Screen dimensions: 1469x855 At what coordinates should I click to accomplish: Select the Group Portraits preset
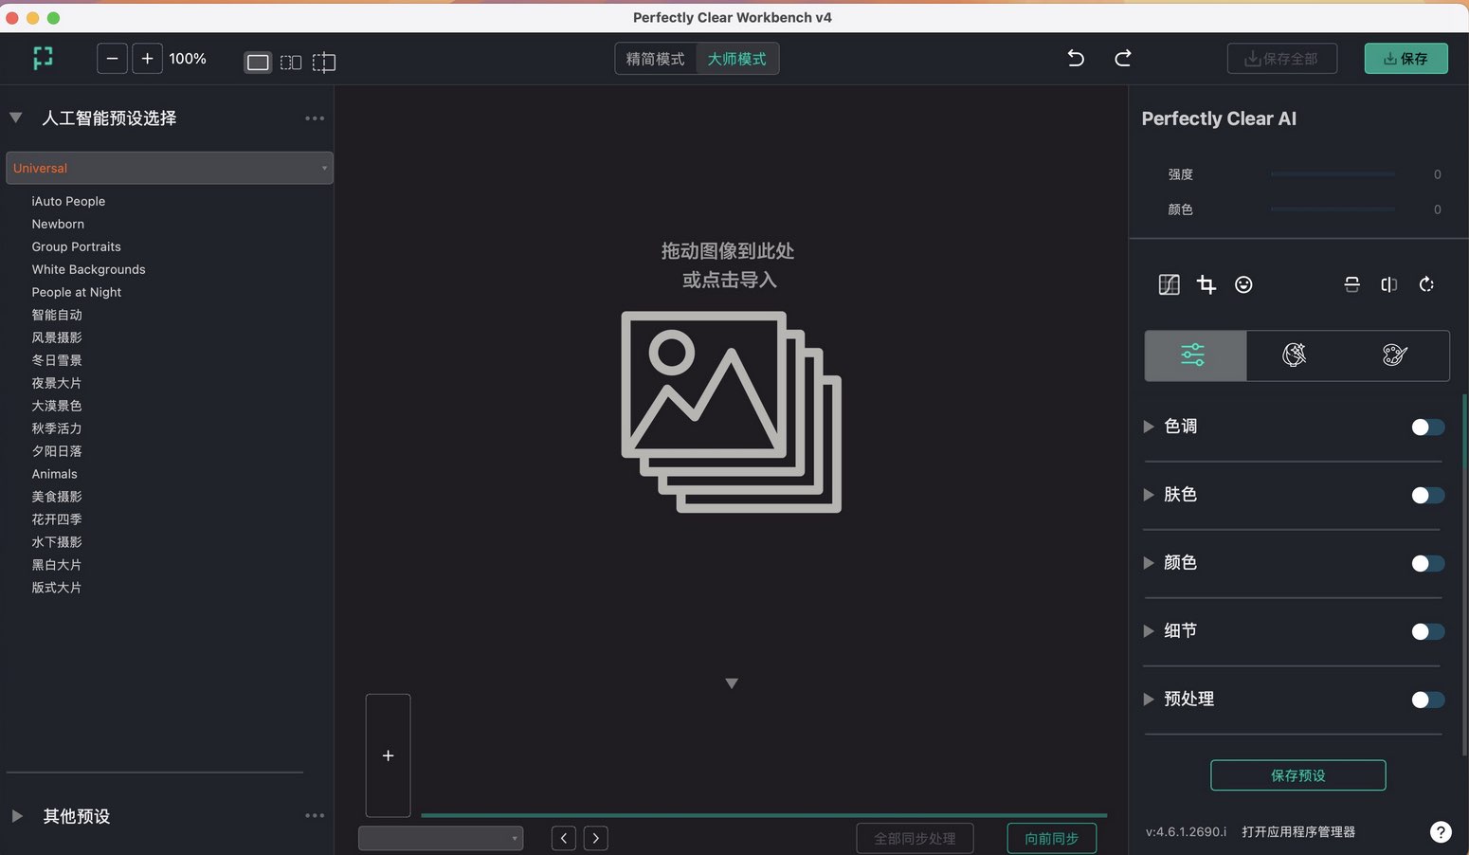[77, 246]
